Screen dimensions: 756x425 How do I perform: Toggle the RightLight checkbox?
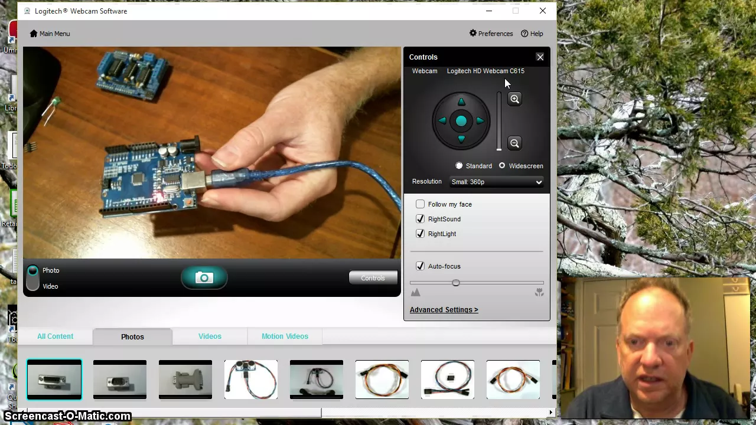(x=420, y=234)
